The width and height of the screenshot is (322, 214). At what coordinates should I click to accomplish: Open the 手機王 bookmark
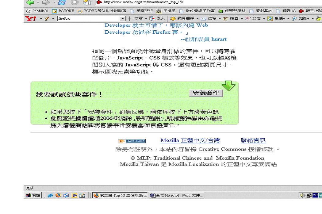[x=166, y=11]
